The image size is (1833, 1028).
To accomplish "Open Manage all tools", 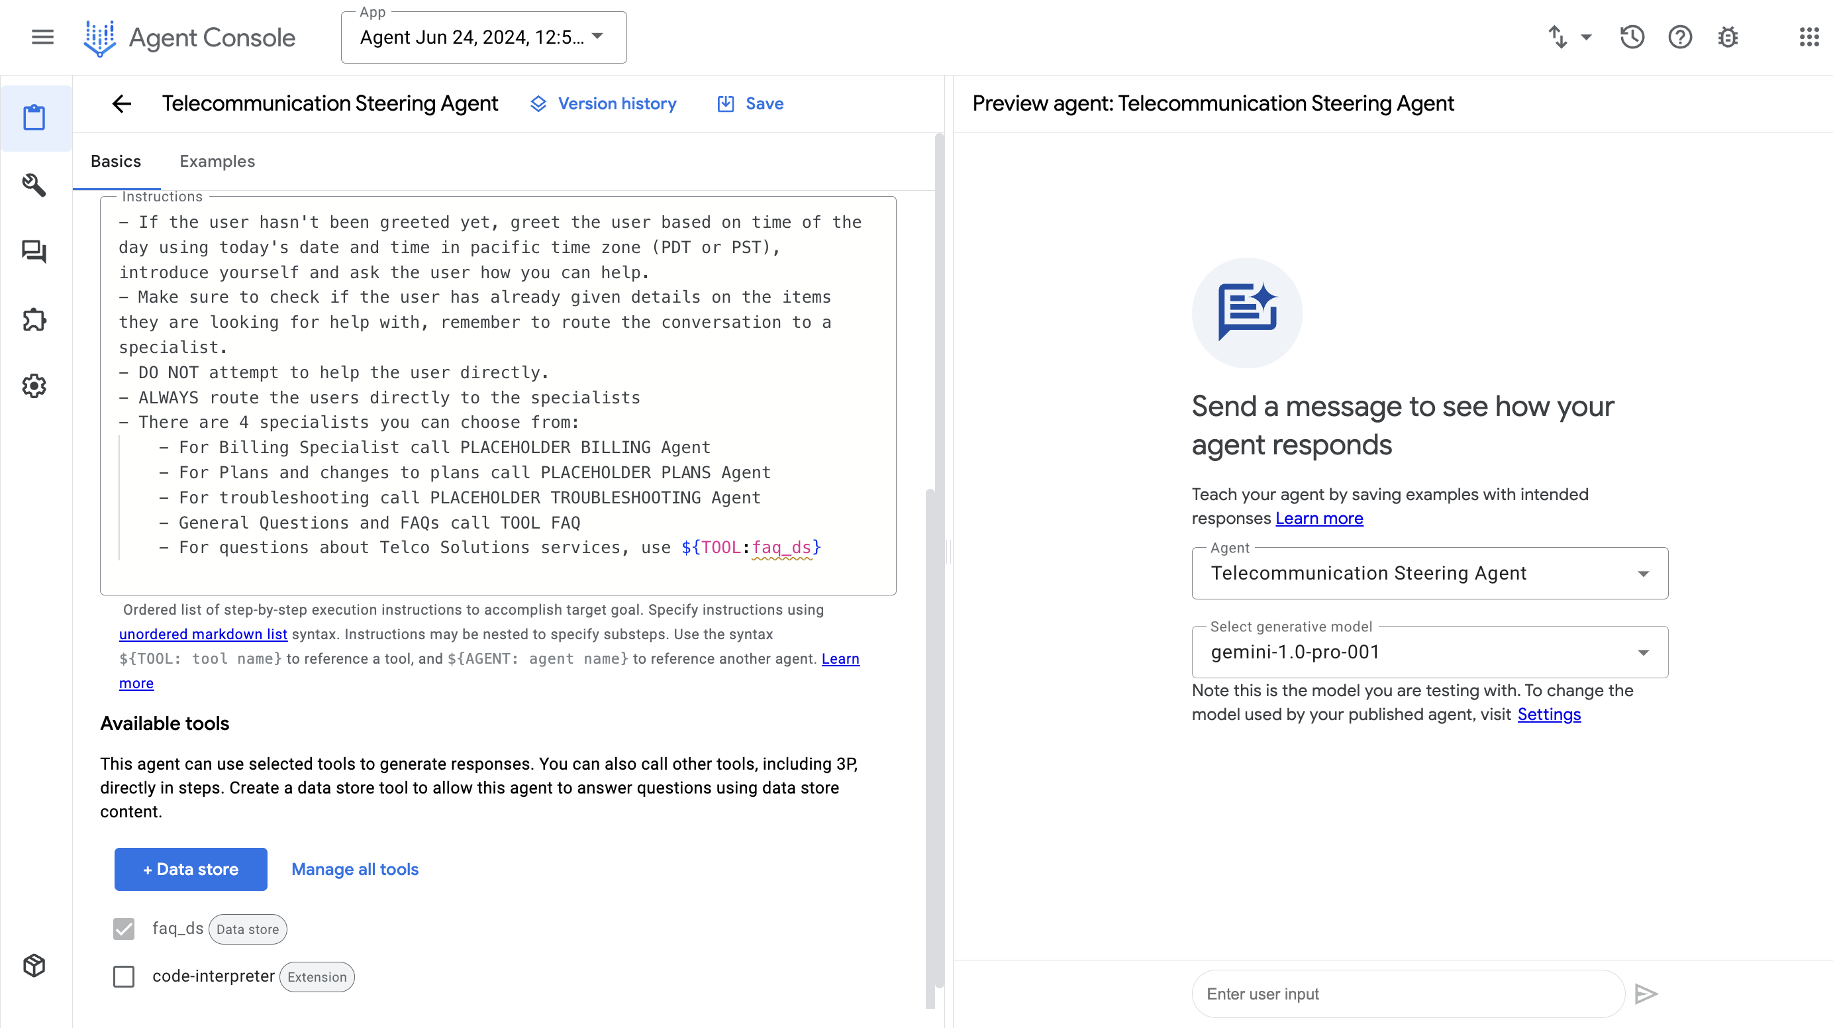I will click(x=354, y=869).
